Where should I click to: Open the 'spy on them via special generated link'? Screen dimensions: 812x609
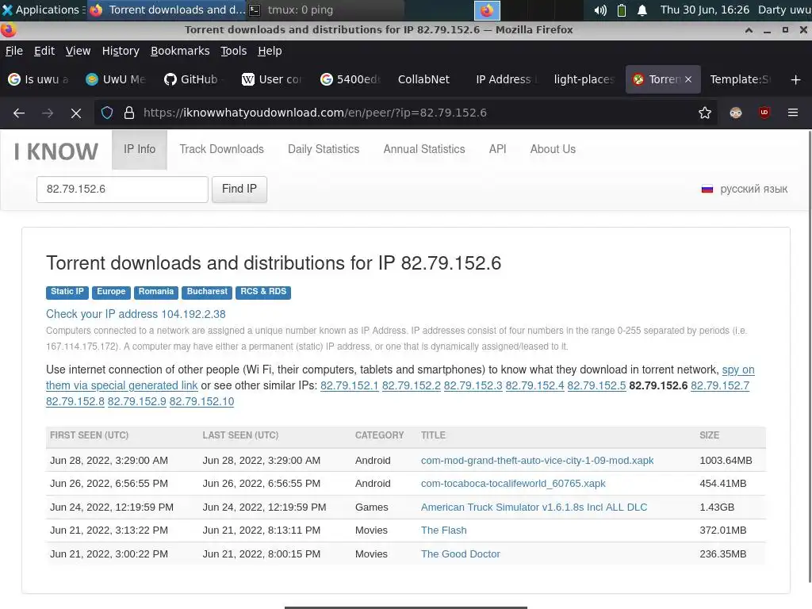point(121,385)
